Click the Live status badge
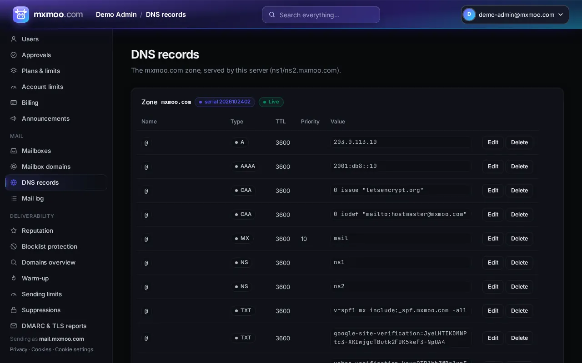582x363 pixels. (x=271, y=102)
